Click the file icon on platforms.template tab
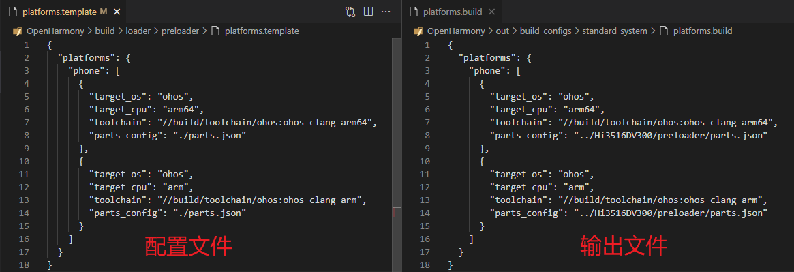The height and width of the screenshot is (272, 794). tap(14, 11)
